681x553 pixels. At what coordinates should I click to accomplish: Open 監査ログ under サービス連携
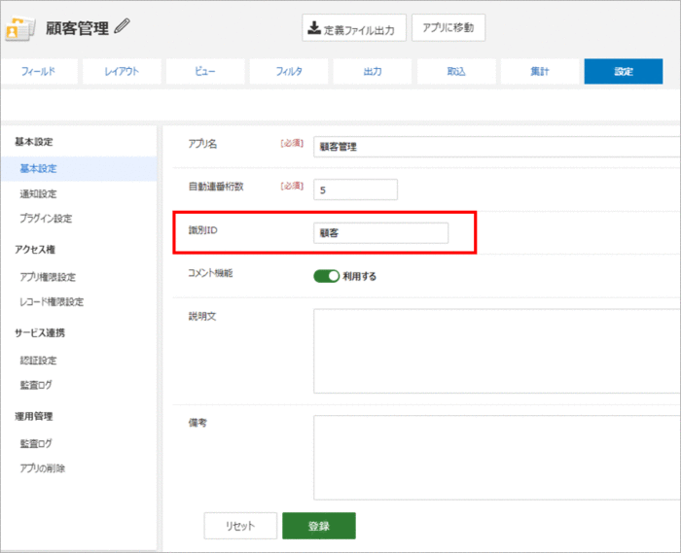click(36, 385)
